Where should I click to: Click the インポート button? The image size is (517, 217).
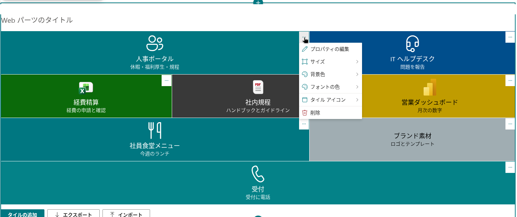point(126,213)
